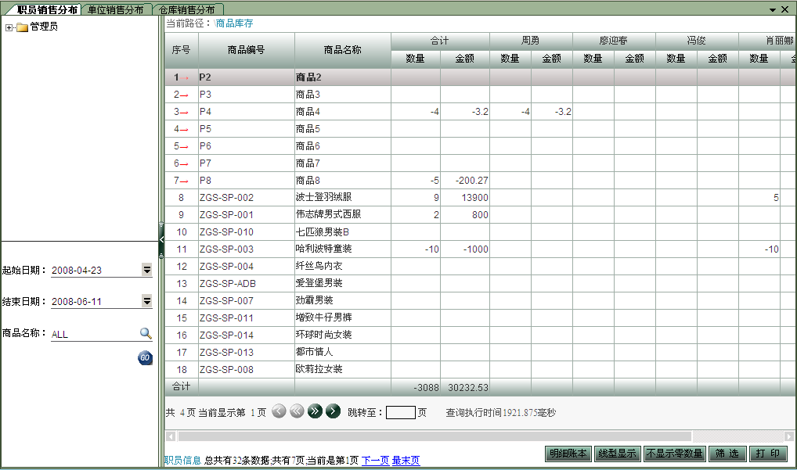Click the 管理员 folder icon
Screen dimensions: 797x470
point(22,27)
